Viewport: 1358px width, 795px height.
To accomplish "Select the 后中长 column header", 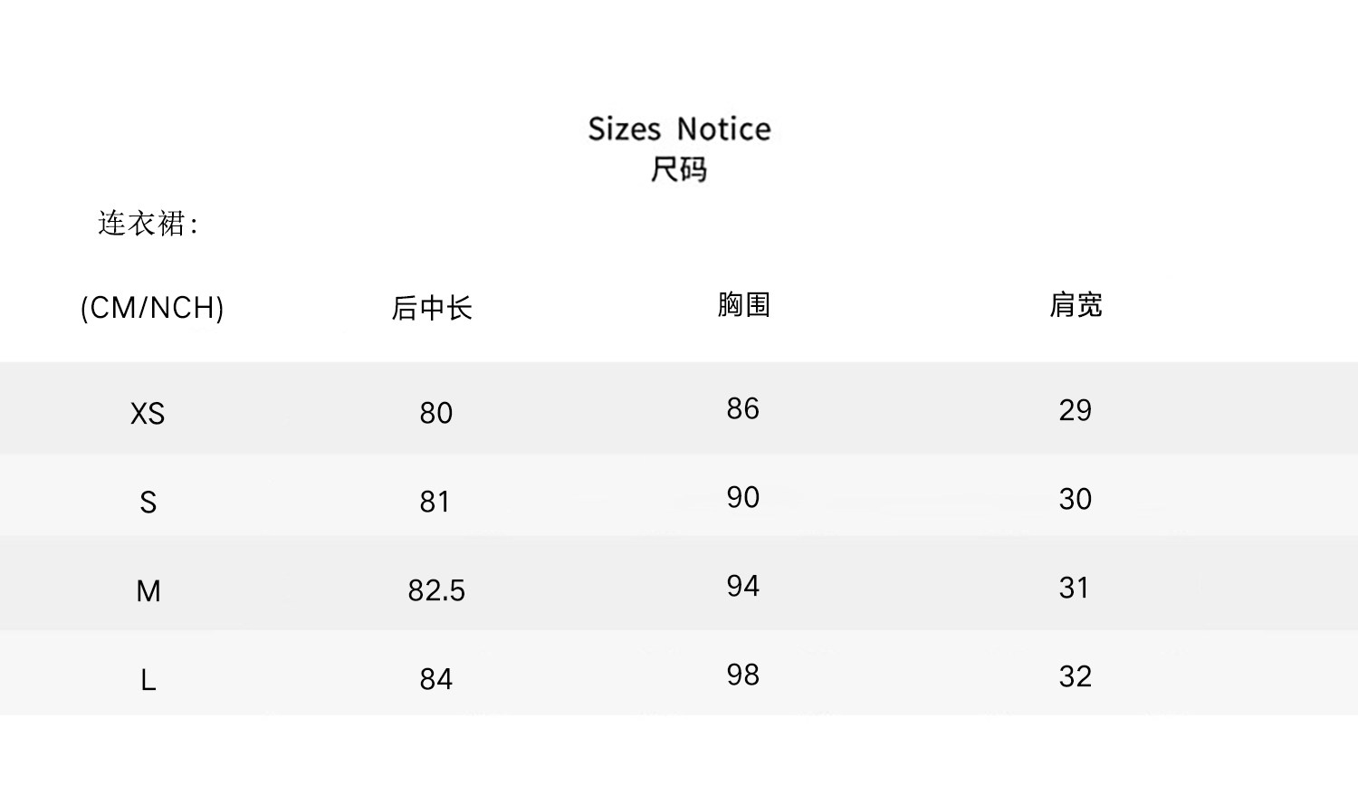I will click(432, 309).
